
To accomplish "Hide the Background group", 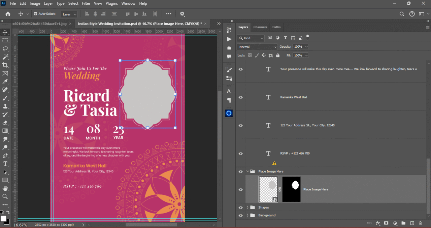I will pyautogui.click(x=240, y=216).
